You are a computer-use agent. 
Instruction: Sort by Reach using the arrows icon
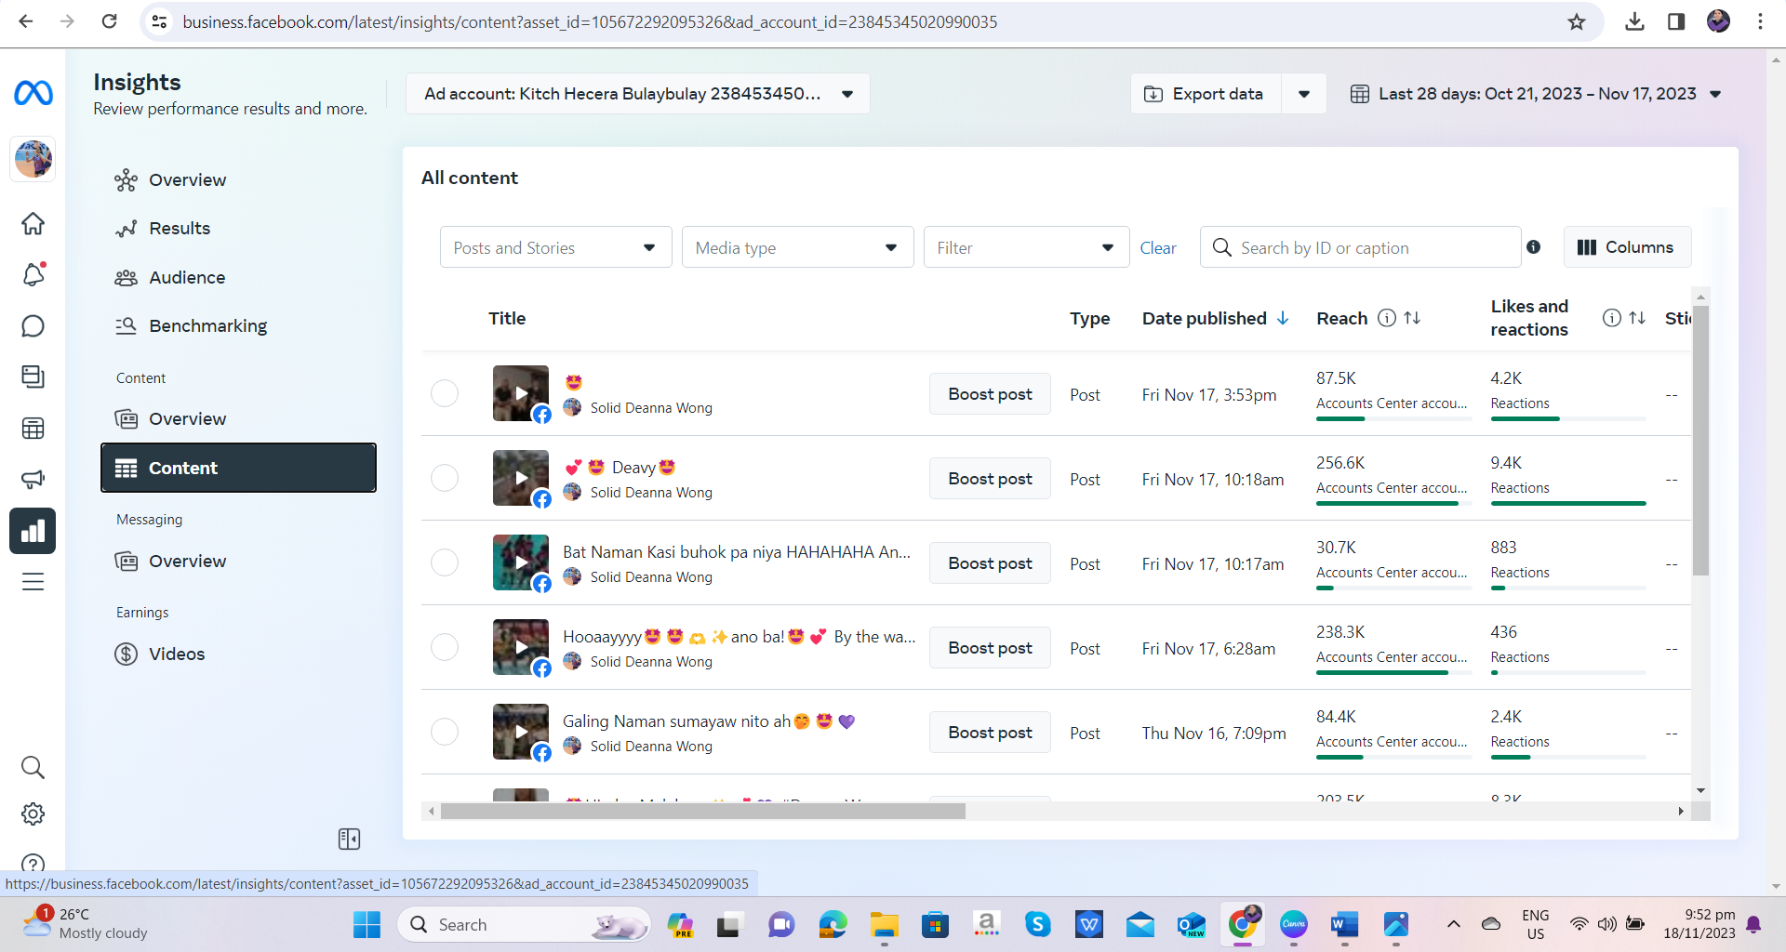tap(1412, 318)
